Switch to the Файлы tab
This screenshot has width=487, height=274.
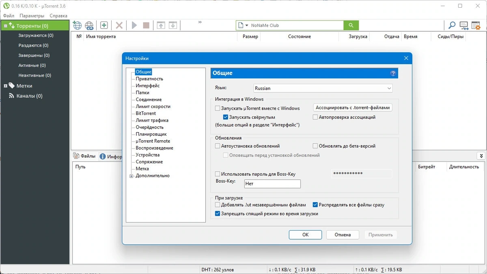coord(85,156)
